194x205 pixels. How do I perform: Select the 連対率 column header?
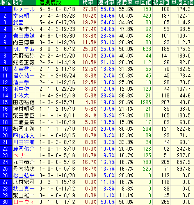coord(107,3)
